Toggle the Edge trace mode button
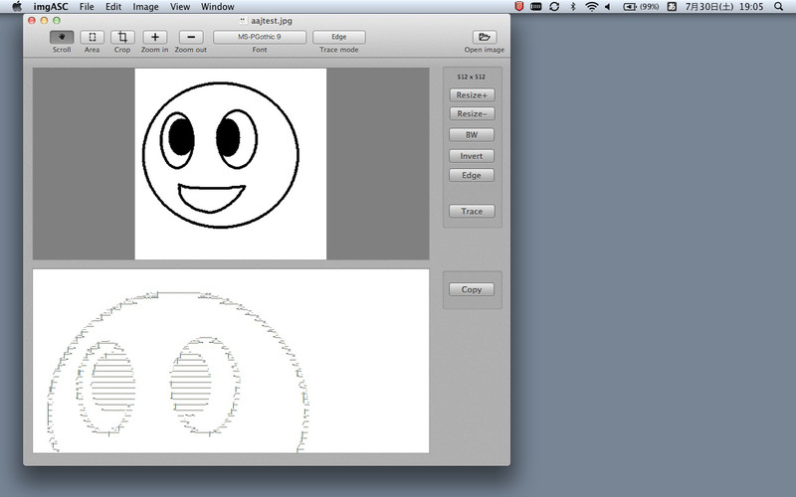The image size is (796, 497). pyautogui.click(x=339, y=37)
